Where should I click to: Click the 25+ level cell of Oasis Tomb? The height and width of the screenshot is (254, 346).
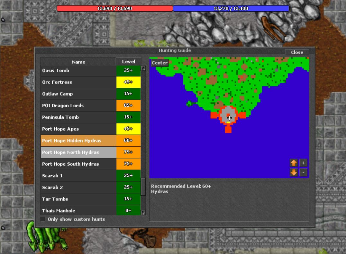[x=128, y=70]
